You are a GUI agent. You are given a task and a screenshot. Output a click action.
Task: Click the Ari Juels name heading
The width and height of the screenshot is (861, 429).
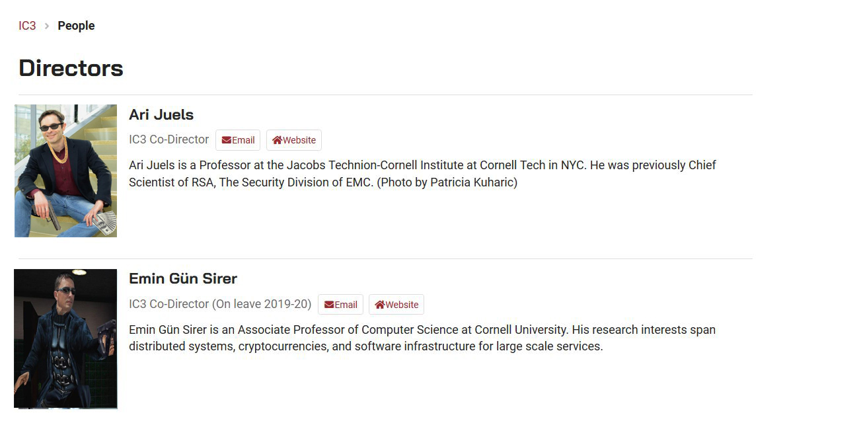[161, 114]
